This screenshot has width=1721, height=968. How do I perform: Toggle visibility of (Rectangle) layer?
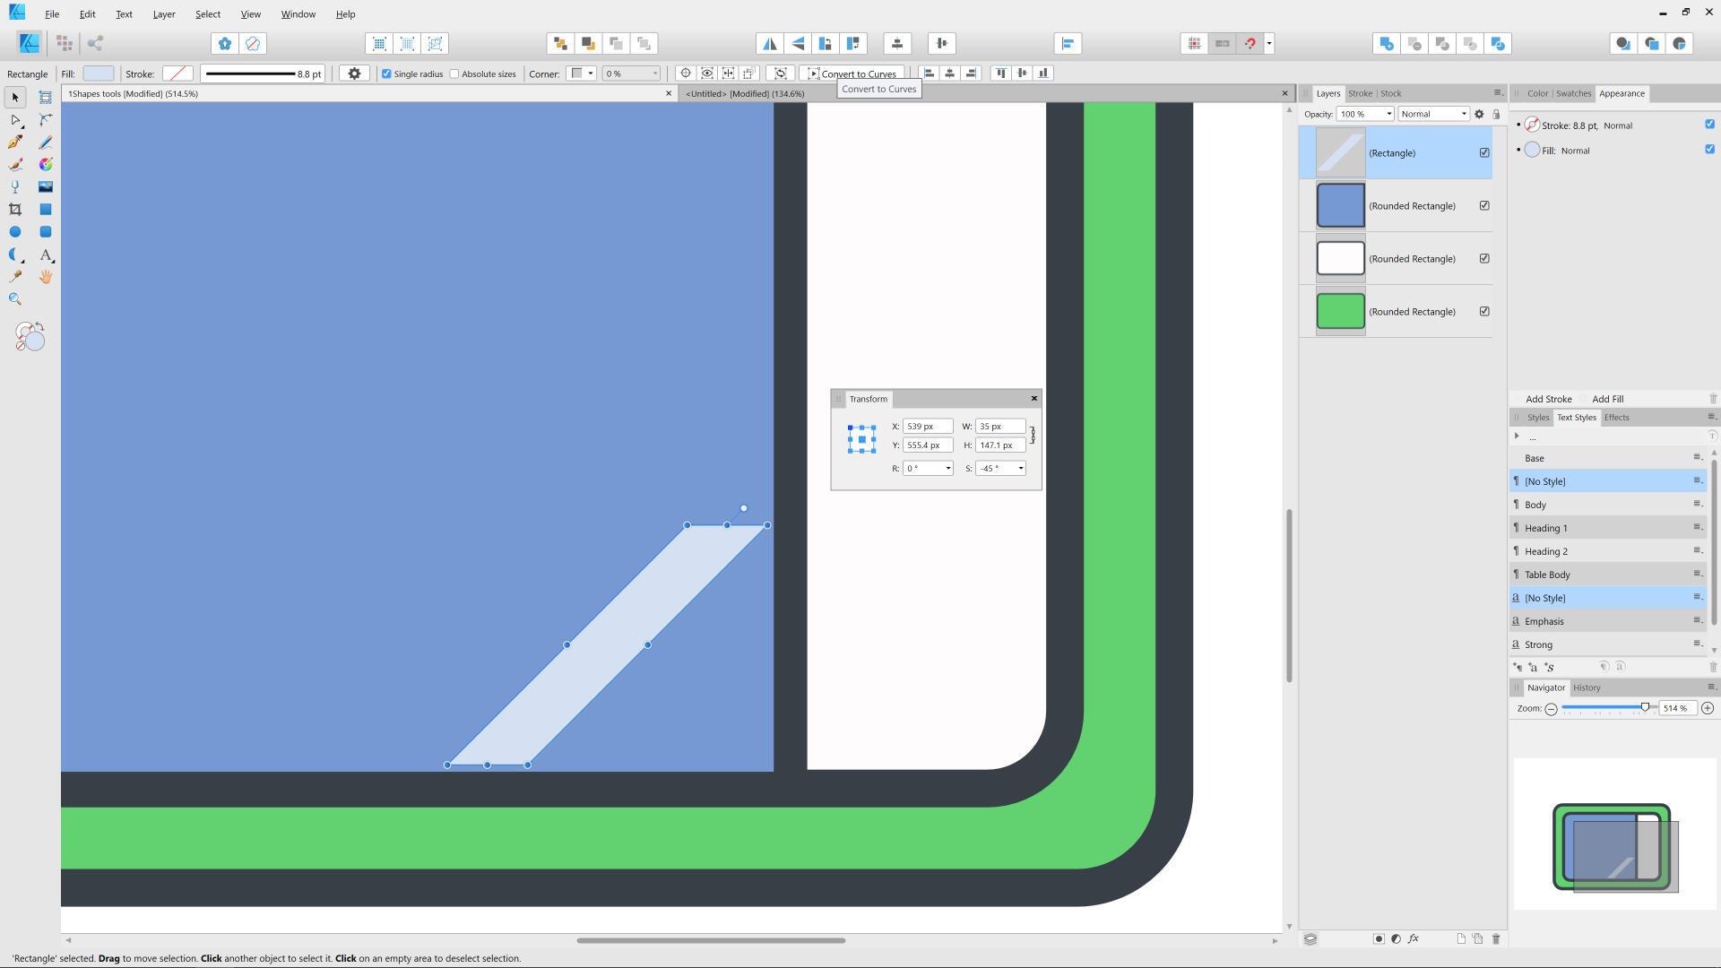coord(1486,152)
